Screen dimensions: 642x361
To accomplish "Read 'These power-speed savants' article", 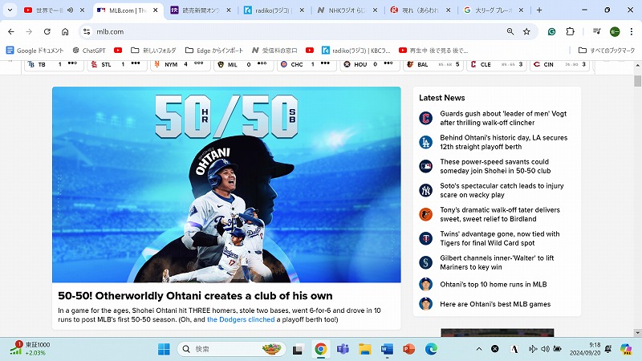I will pos(495,166).
